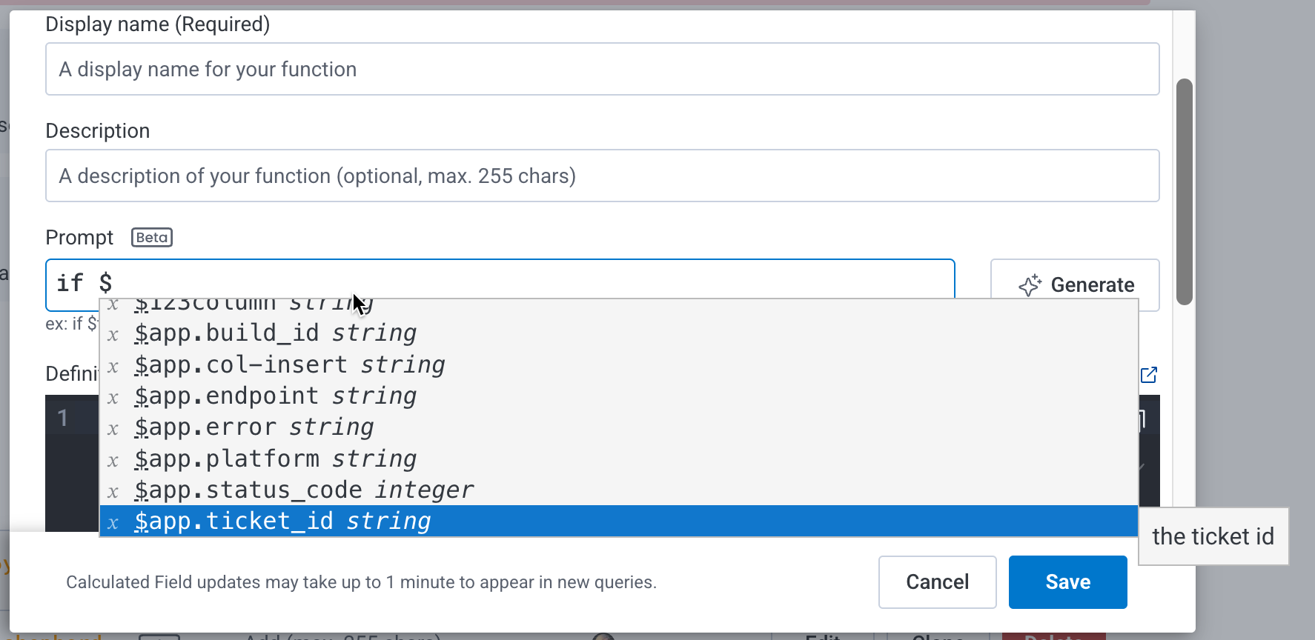Click the x icon next to $app.error
This screenshot has width=1315, height=640.
(113, 428)
